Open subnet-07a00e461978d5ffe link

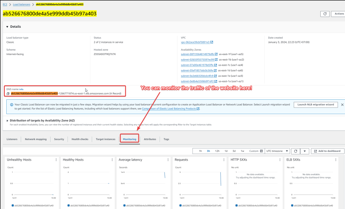[x=197, y=65]
